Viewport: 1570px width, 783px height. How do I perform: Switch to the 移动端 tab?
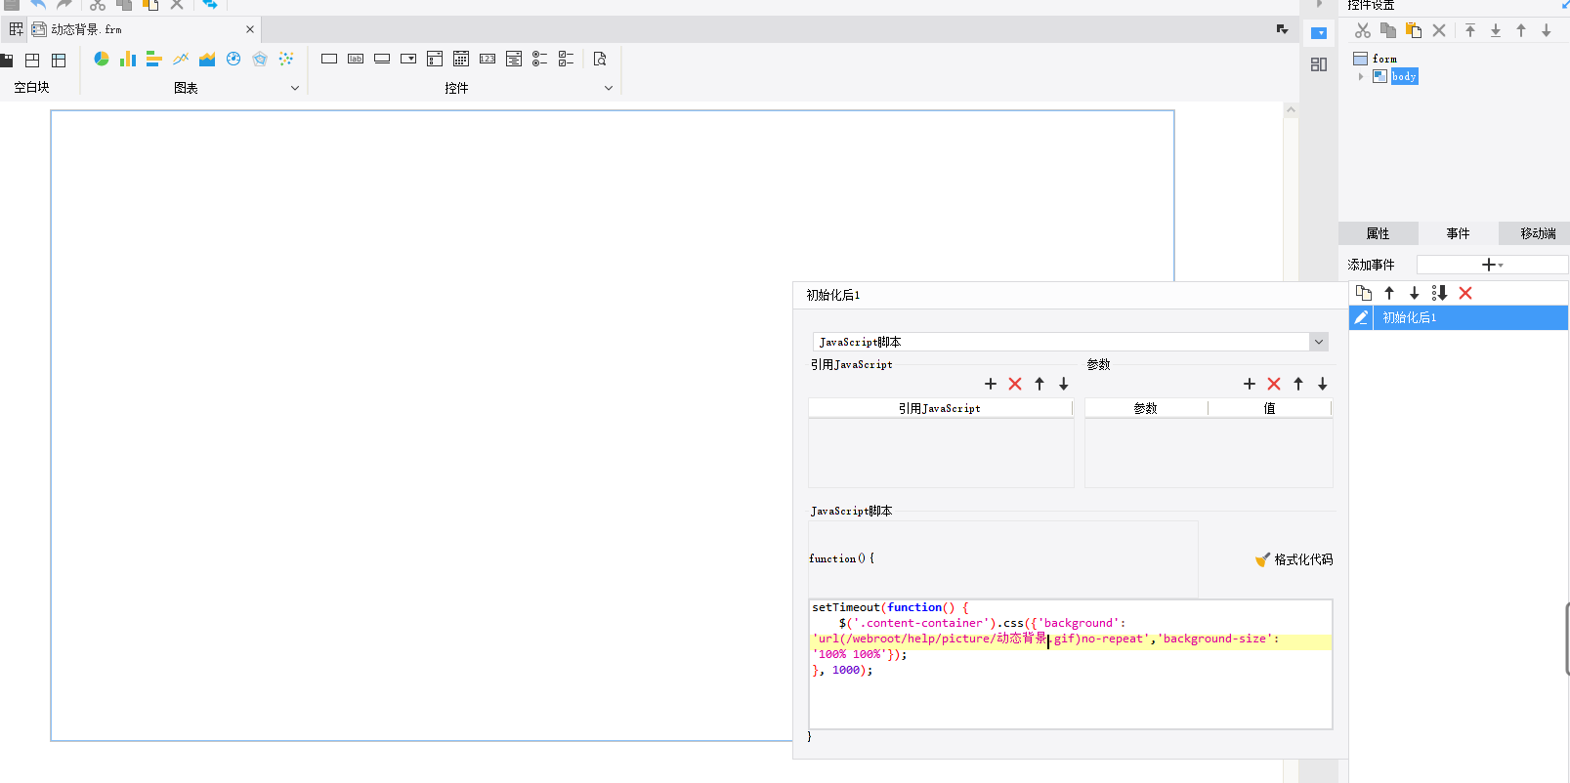pos(1538,233)
